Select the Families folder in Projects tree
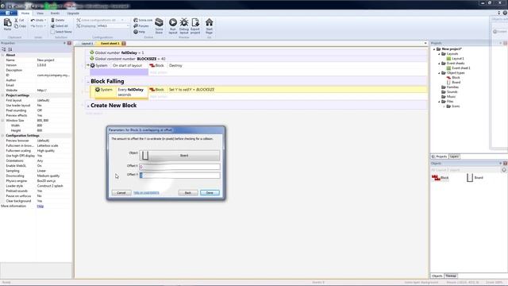The width and height of the screenshot is (508, 286). coord(452,87)
